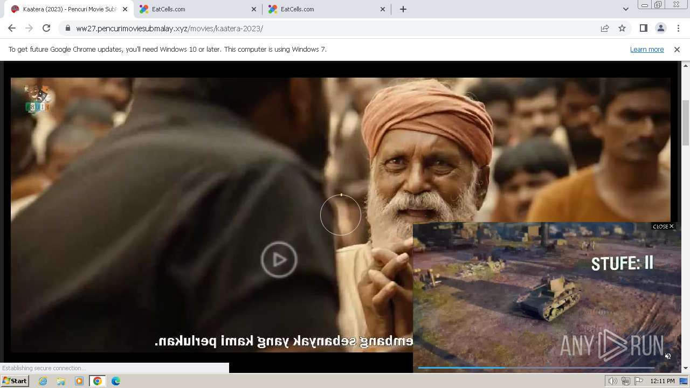Screen dimensions: 690x388
Task: Go back to the previous page
Action: [x=12, y=29]
